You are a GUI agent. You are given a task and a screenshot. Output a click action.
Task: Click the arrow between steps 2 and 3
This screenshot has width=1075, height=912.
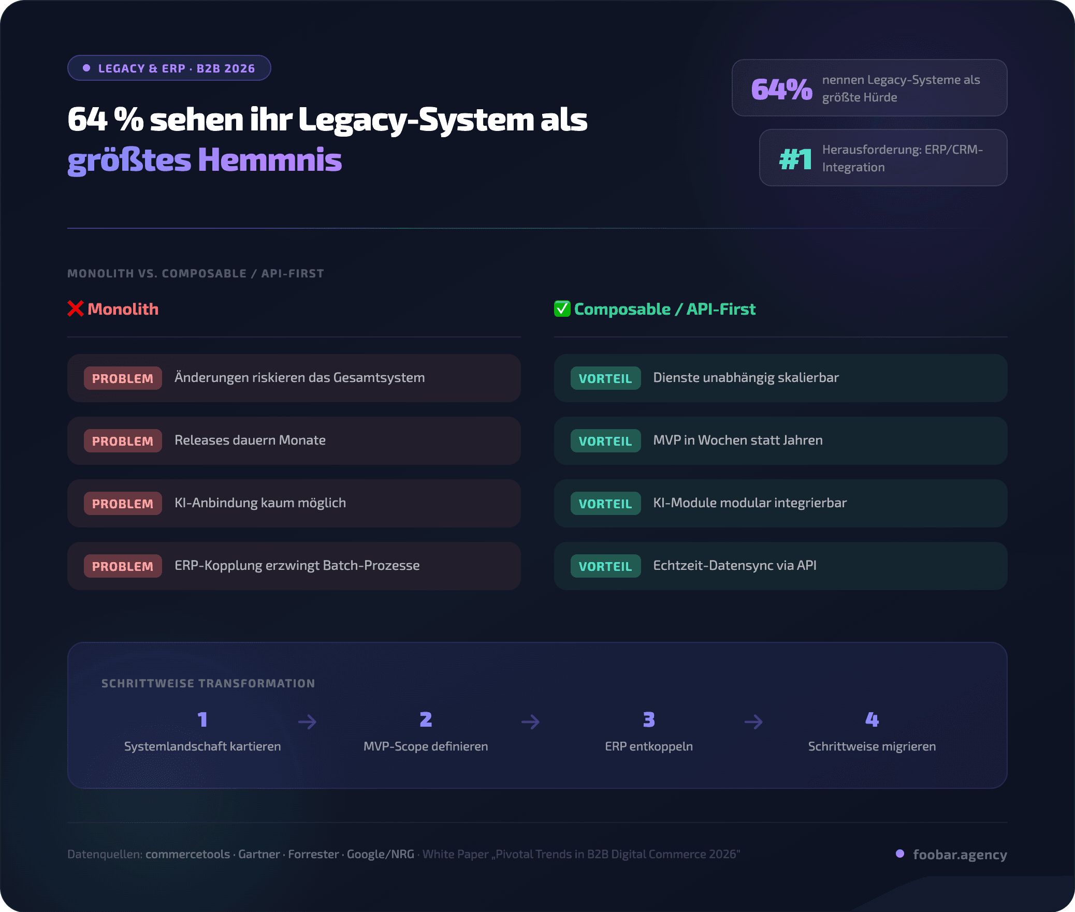click(x=531, y=722)
